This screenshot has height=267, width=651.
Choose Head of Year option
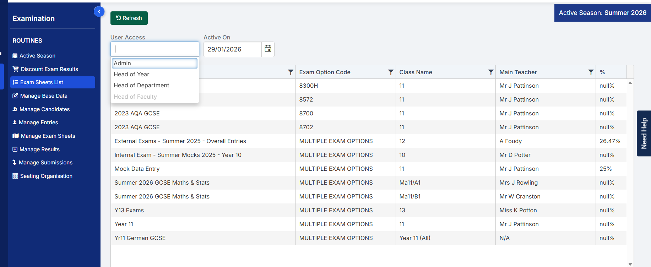131,74
